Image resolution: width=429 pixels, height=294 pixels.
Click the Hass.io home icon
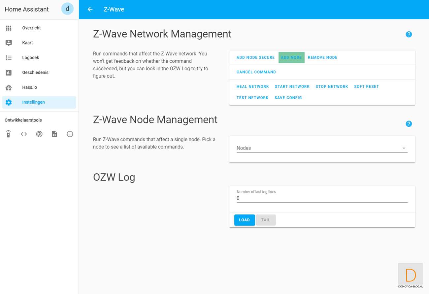[9, 87]
